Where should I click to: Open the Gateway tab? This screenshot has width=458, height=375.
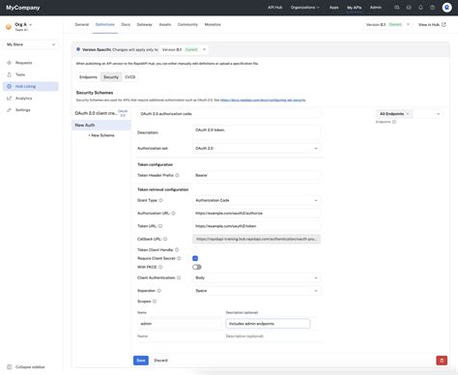tap(144, 24)
